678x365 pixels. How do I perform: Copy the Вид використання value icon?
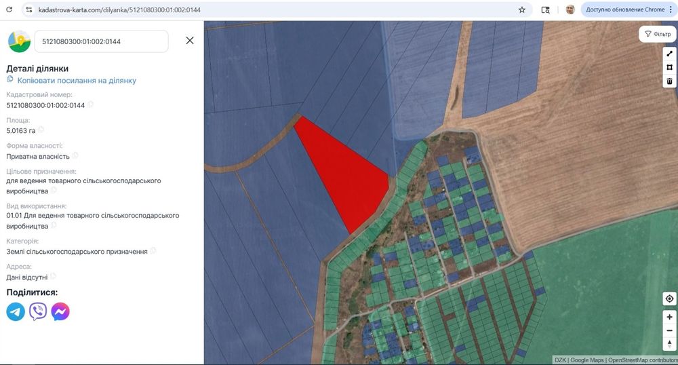54,225
